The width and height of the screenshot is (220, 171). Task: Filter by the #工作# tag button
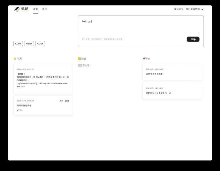pos(18,44)
